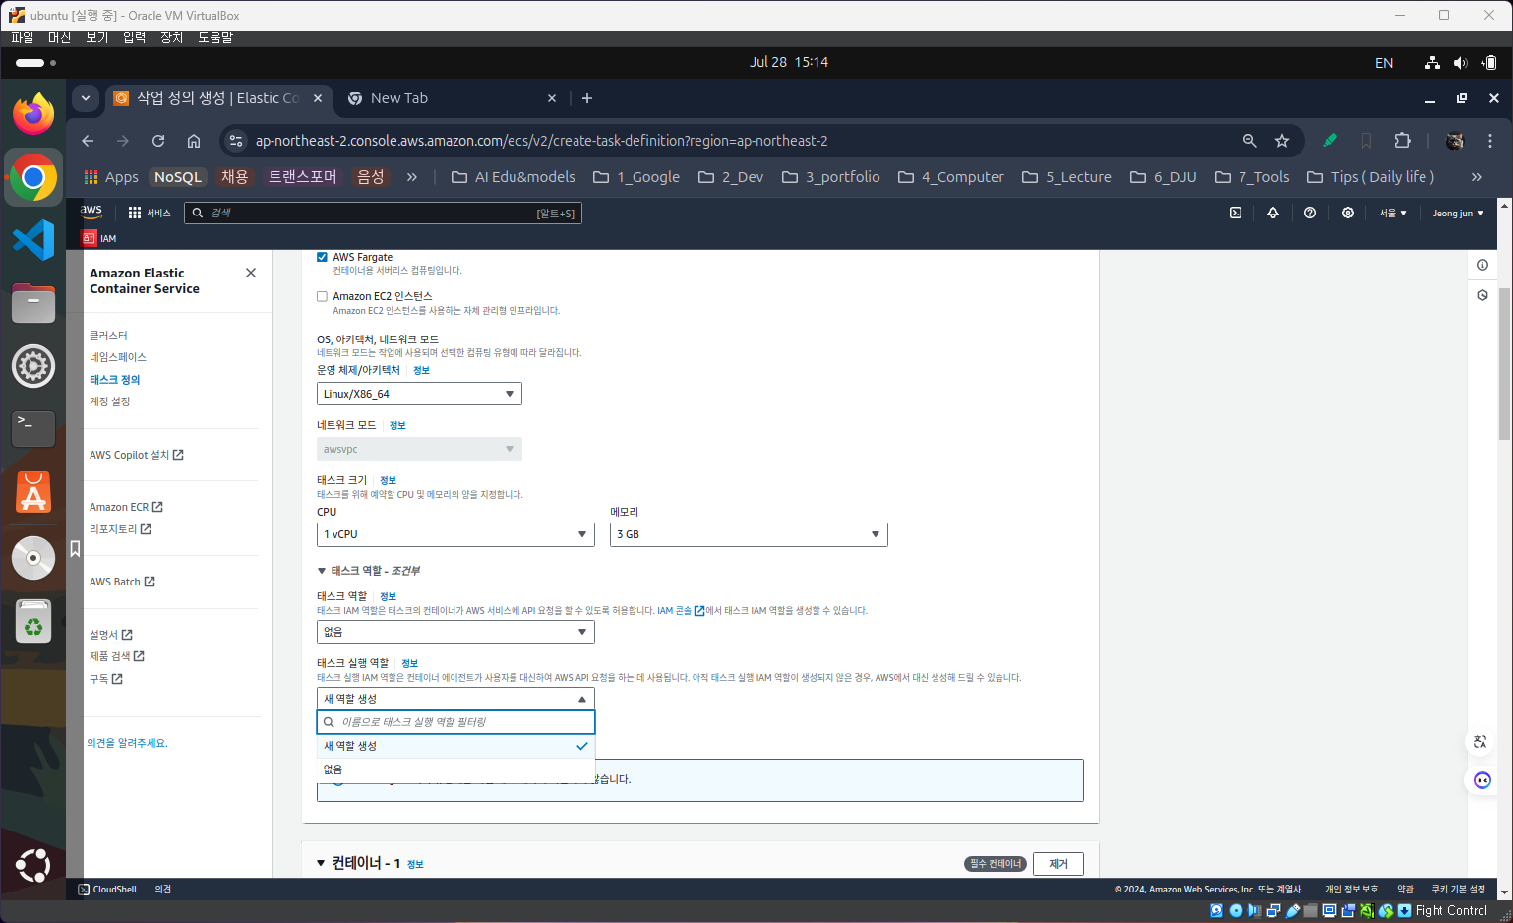
Task: Launch Visual Studio Code from the dock
Action: [x=33, y=240]
